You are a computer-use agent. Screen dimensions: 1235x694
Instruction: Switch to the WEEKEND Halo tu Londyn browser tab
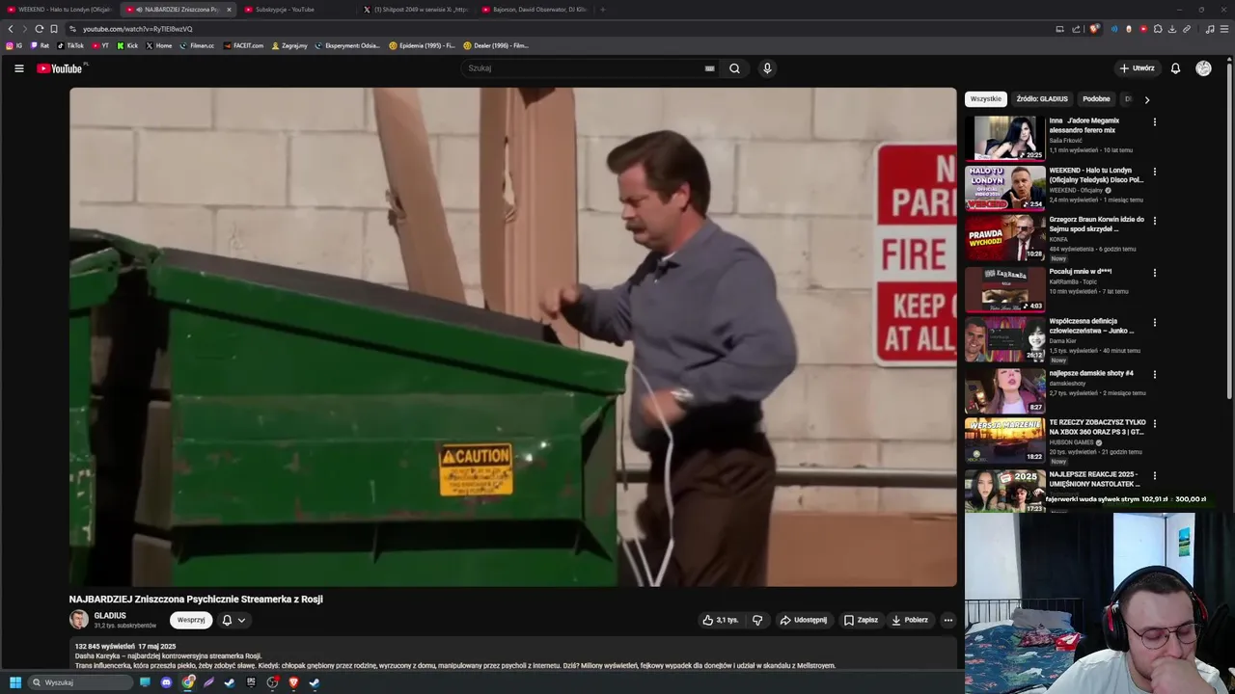(x=60, y=10)
